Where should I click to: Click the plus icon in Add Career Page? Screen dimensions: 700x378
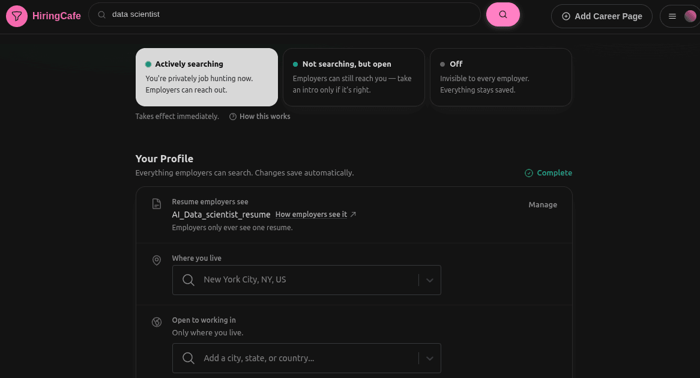click(x=566, y=16)
